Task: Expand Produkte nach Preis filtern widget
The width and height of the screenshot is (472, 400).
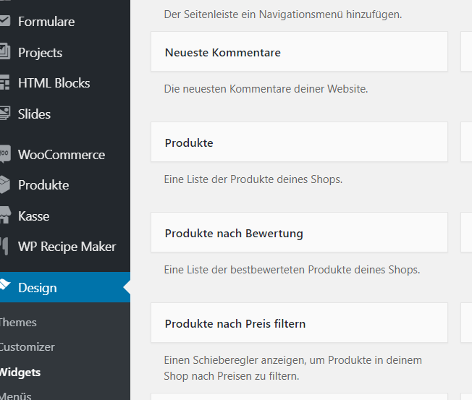Action: 299,323
